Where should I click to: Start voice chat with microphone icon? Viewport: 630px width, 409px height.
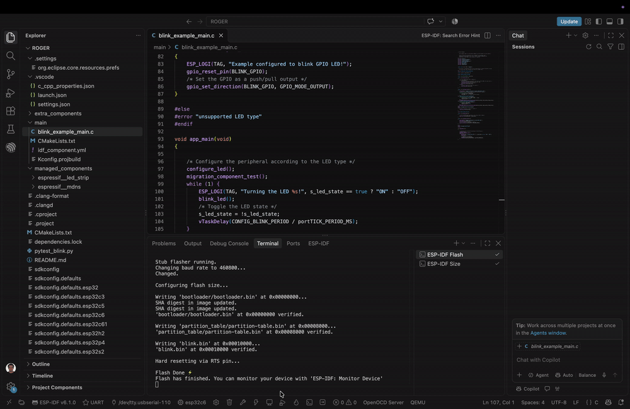[x=604, y=375]
